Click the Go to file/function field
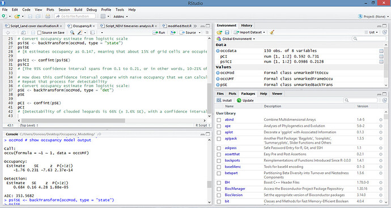This screenshot has height=208, width=391. pos(75,16)
